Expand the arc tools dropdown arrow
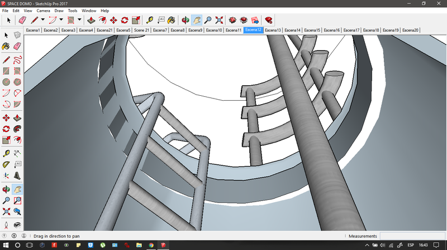 61,20
